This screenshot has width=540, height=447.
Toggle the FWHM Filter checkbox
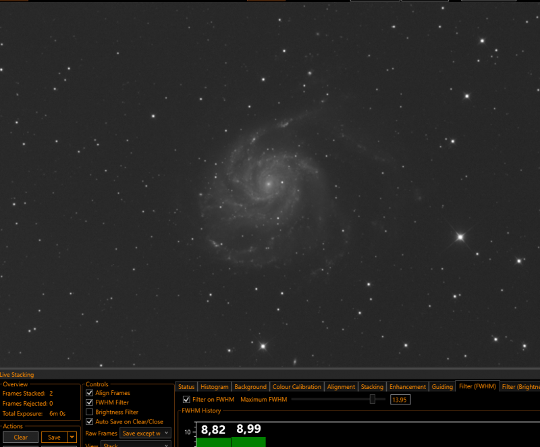pos(90,402)
